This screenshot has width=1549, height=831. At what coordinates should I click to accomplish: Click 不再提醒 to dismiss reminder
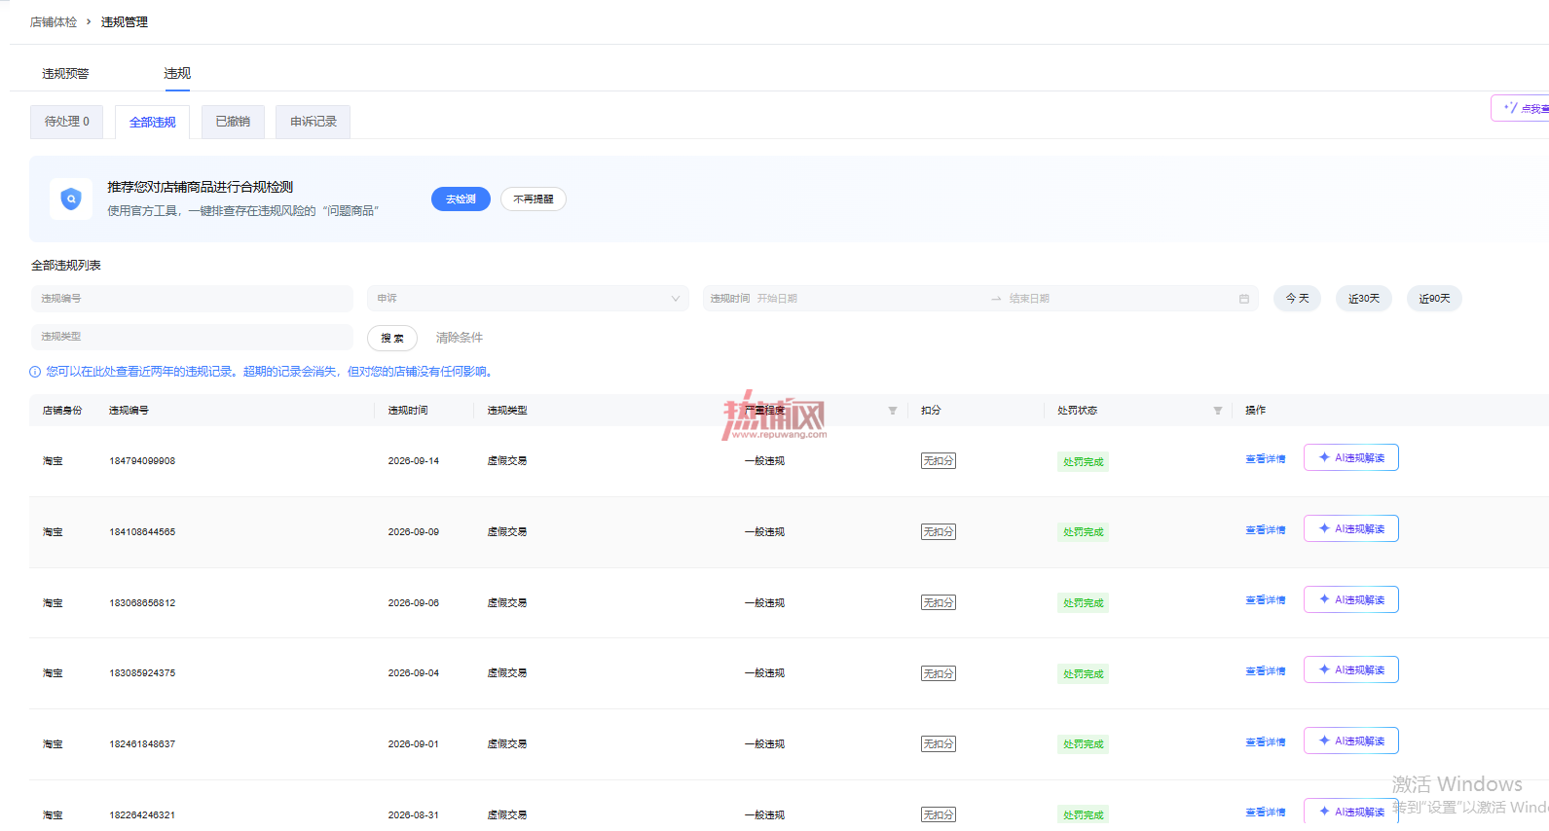click(534, 199)
